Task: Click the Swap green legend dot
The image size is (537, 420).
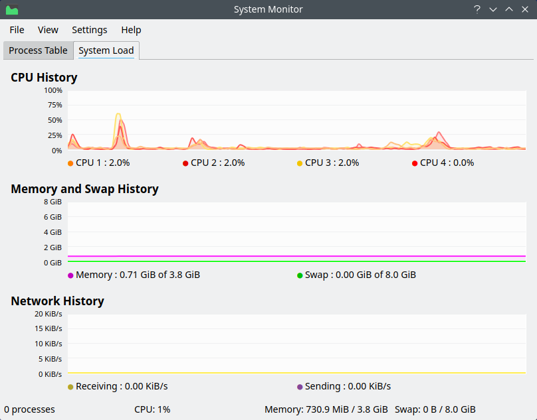Action: [x=300, y=275]
